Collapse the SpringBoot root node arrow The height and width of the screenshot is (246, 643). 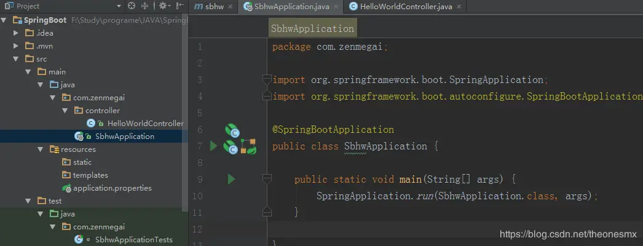coord(4,20)
